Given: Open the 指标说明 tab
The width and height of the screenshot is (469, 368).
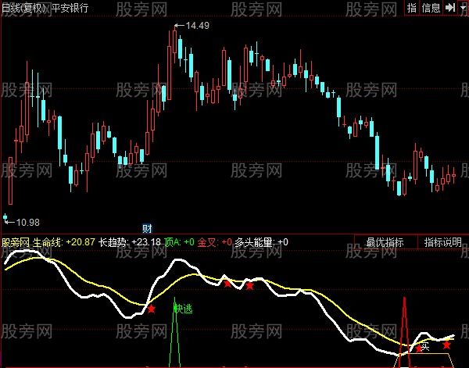Looking at the screenshot, I should click(442, 242).
